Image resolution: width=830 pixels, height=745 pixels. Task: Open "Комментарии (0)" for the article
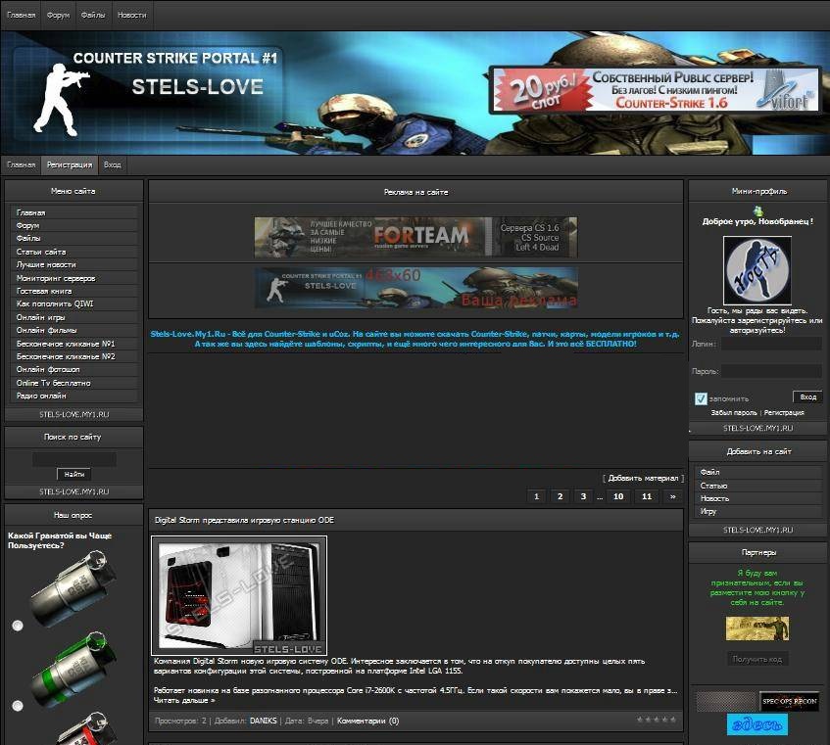tap(367, 721)
